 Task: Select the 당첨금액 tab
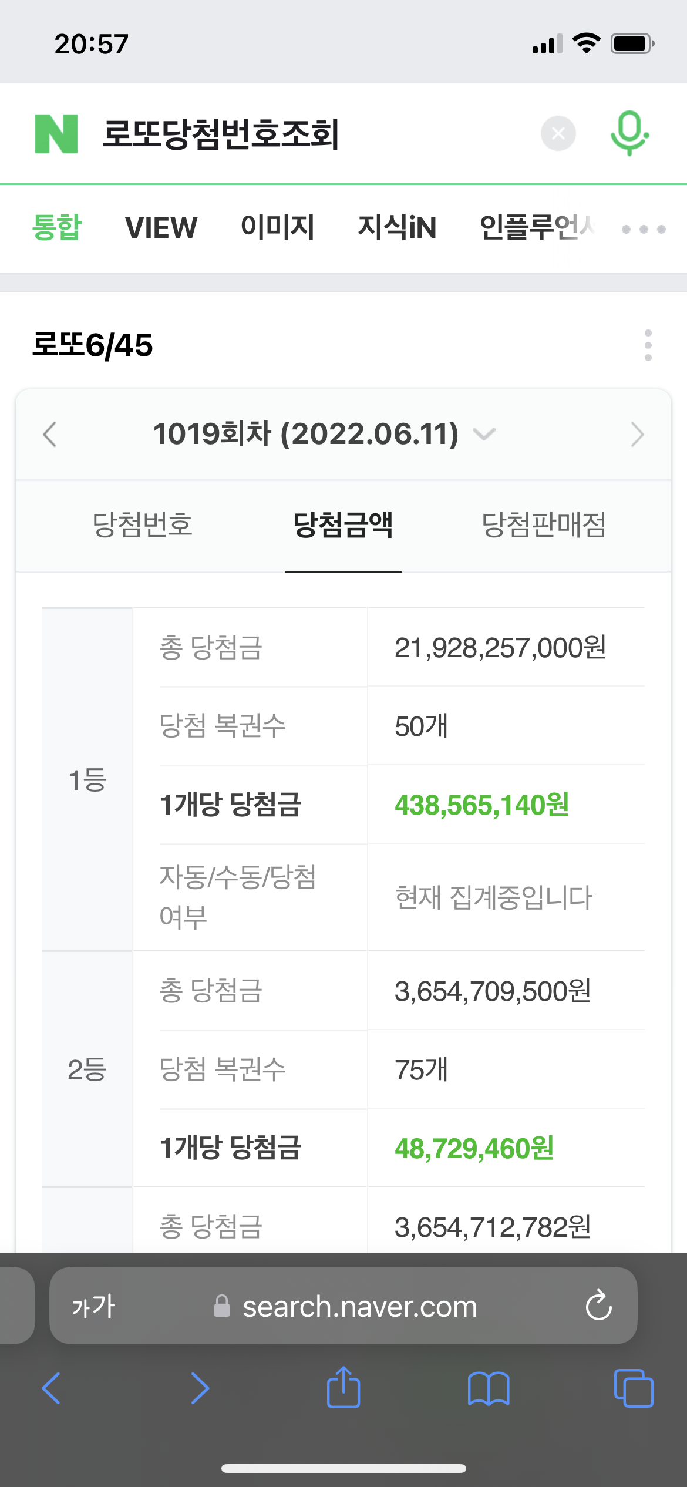[343, 524]
